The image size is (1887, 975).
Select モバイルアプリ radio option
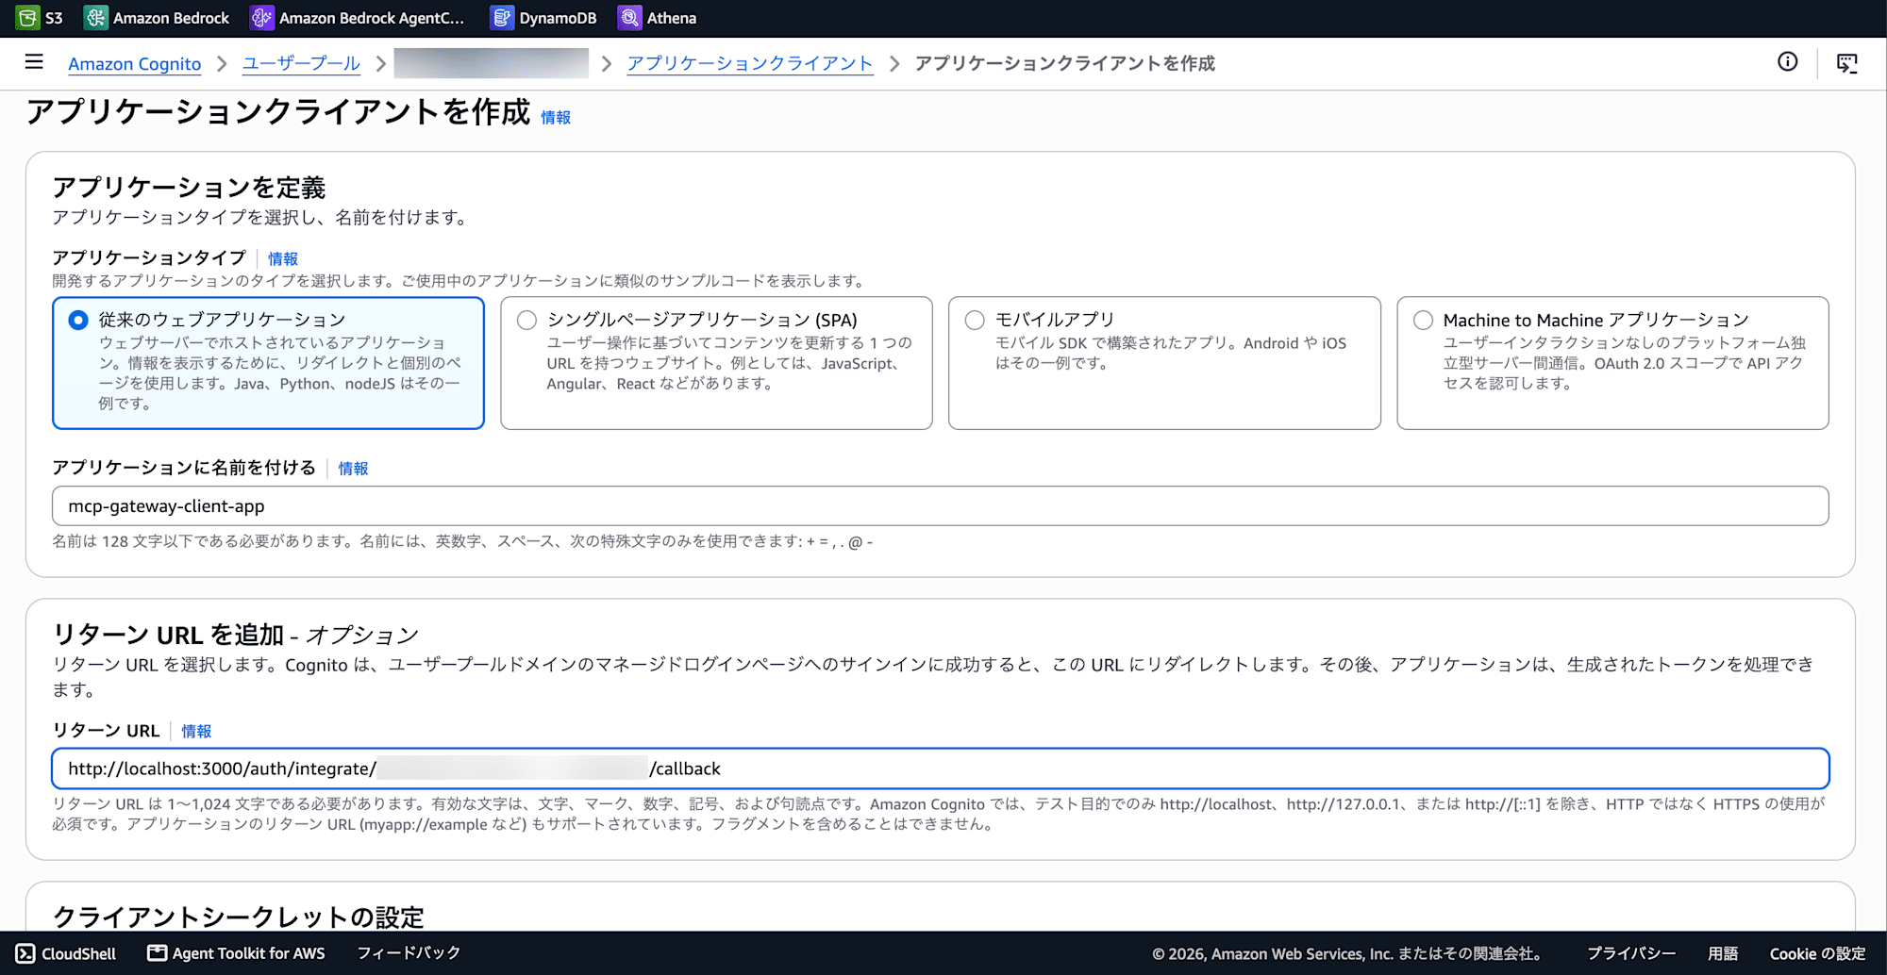coord(975,321)
